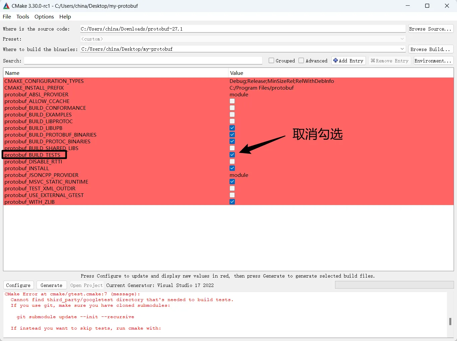The width and height of the screenshot is (457, 341).
Task: Uncheck protobuf_BUILD_TESTS checkbox
Action: [x=232, y=155]
